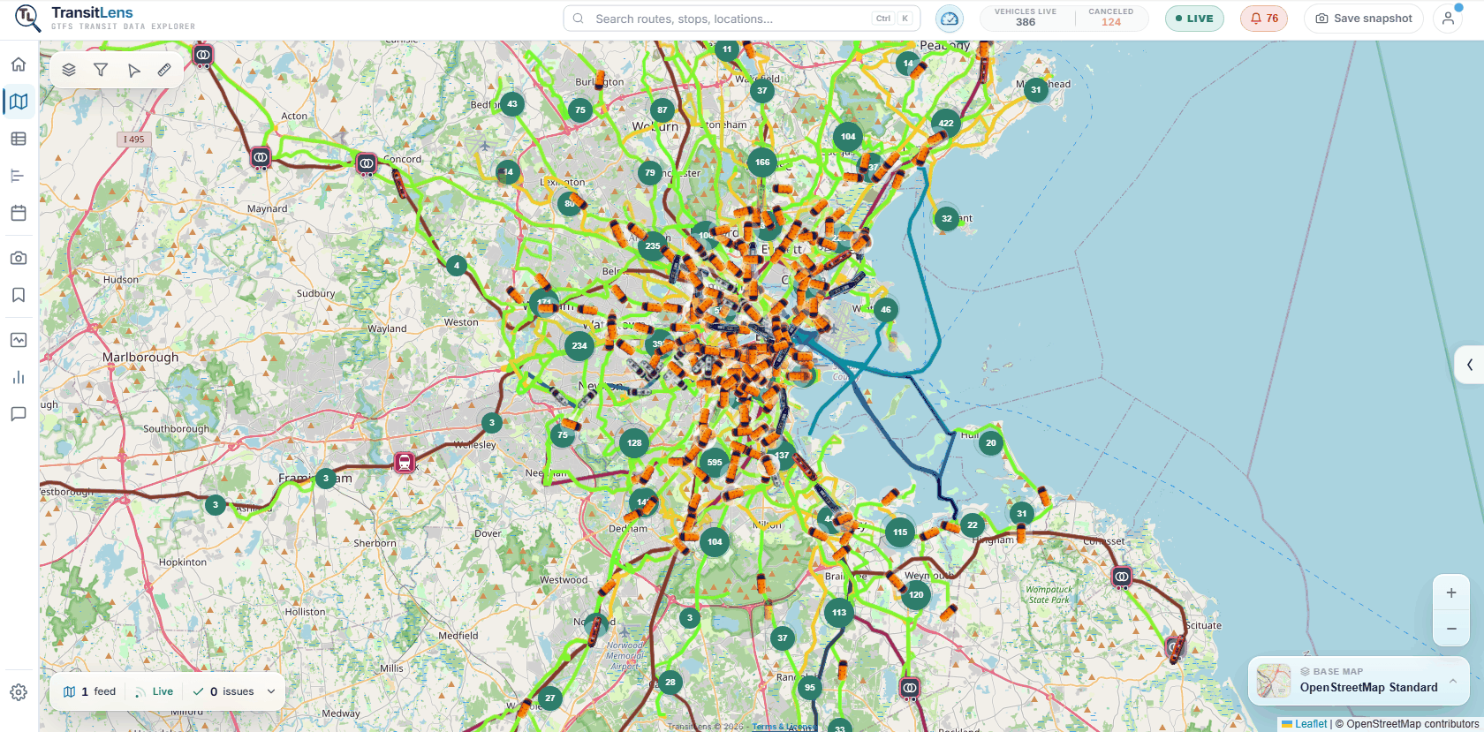This screenshot has width=1484, height=732.
Task: Click the 113 cluster marker
Action: (839, 612)
